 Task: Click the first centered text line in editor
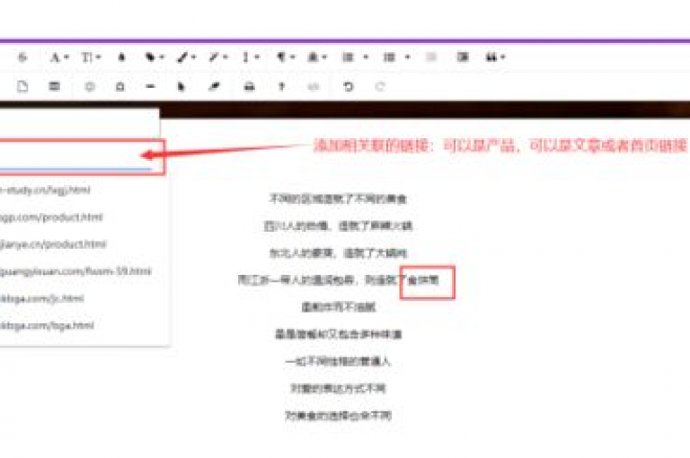(338, 198)
